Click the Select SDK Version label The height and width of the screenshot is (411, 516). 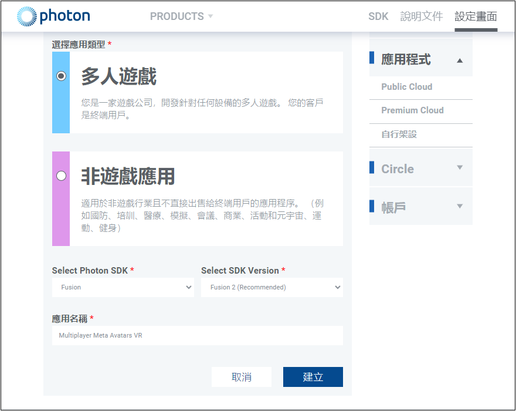click(x=240, y=271)
